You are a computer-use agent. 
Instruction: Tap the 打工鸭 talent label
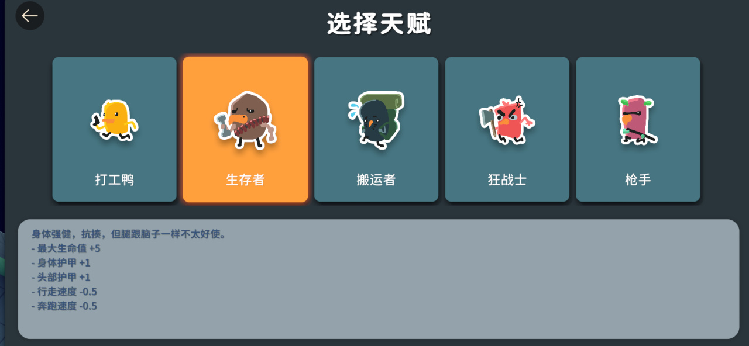114,179
